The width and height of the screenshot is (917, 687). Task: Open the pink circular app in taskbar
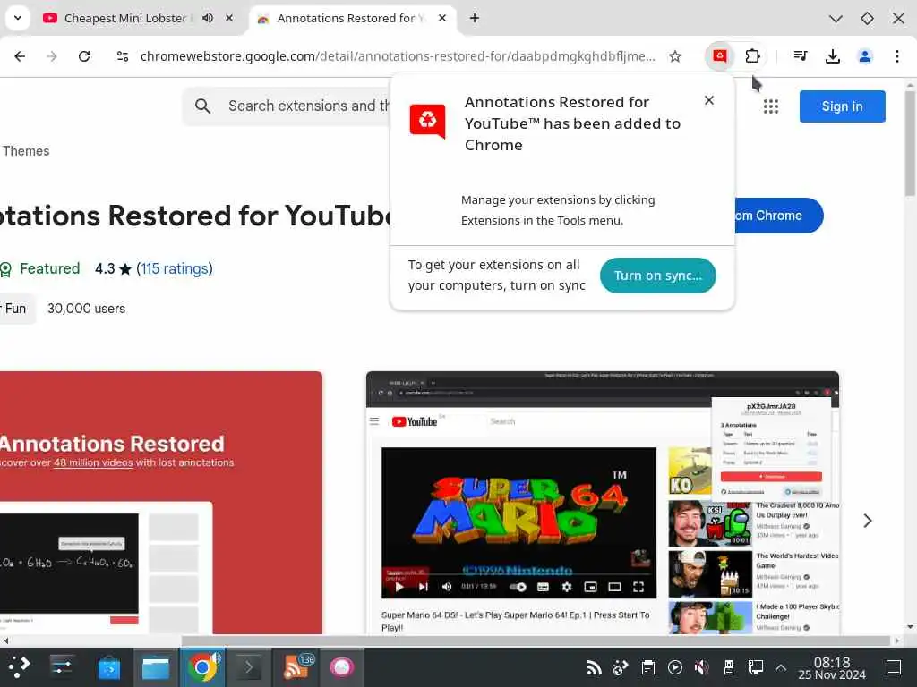(341, 666)
